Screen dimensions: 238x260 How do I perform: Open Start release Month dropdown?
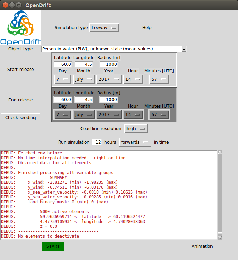coord(84,79)
